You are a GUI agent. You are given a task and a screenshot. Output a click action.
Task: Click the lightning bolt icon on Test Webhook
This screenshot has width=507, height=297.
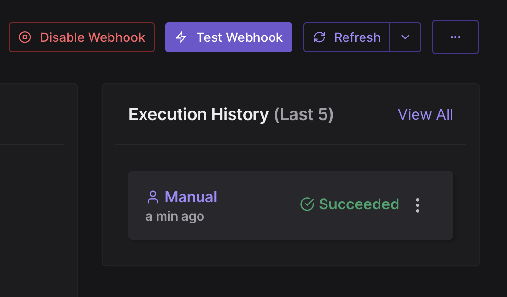[181, 37]
